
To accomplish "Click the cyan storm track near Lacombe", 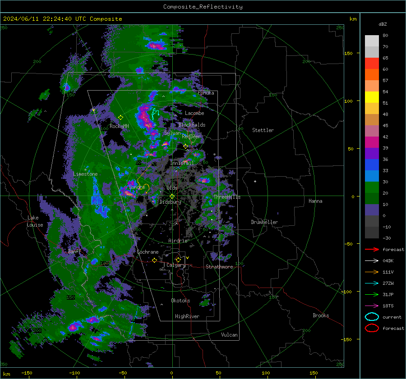I will 155,114.
